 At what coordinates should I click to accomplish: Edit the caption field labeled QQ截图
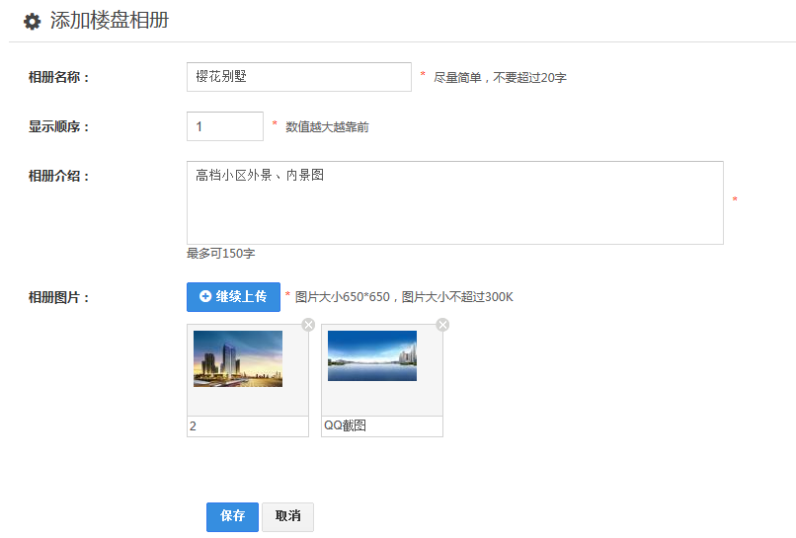[381, 426]
